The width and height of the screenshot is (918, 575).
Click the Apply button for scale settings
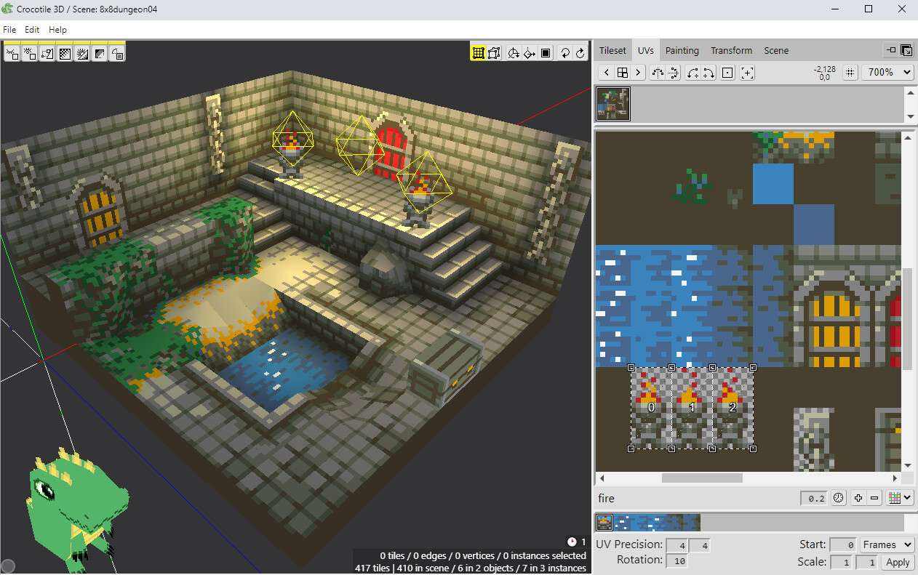coord(897,561)
